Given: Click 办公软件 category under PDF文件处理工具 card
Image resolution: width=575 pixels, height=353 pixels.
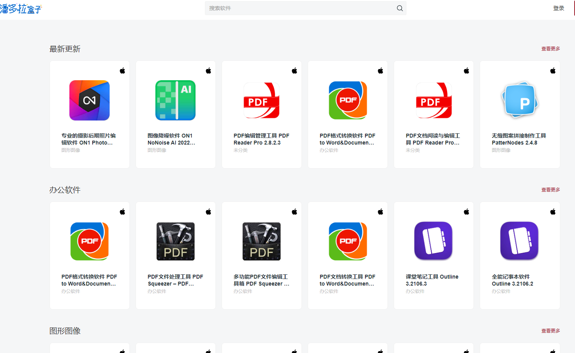Looking at the screenshot, I should pyautogui.click(x=157, y=291).
